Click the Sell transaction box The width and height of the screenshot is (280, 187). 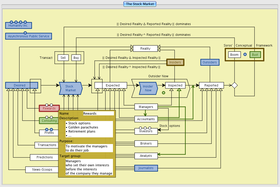(x=63, y=58)
